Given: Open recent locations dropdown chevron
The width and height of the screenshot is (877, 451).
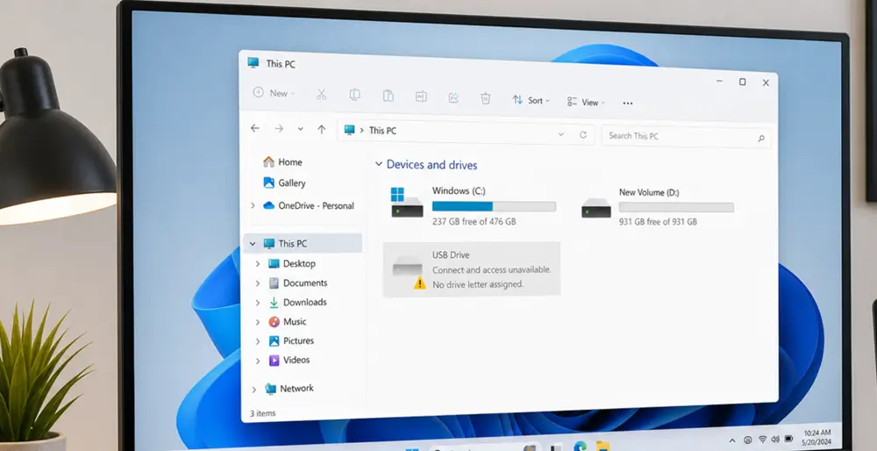Looking at the screenshot, I should pyautogui.click(x=300, y=129).
